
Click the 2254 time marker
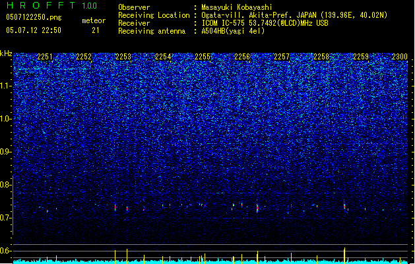[163, 57]
